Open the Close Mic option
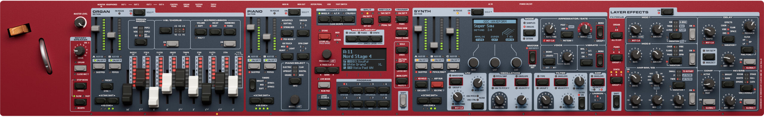 point(82,74)
